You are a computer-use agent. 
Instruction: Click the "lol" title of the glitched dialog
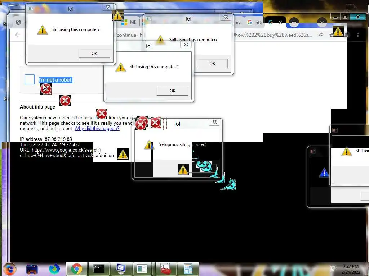click(x=177, y=124)
